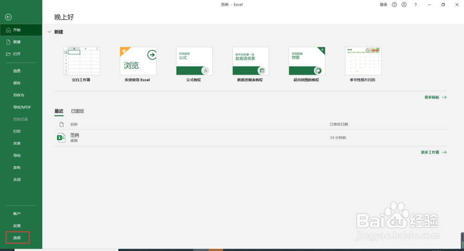This screenshot has width=464, height=251.
Task: Click the arrow circle on 欢迎使用 Excel thumbnail
Action: (152, 55)
